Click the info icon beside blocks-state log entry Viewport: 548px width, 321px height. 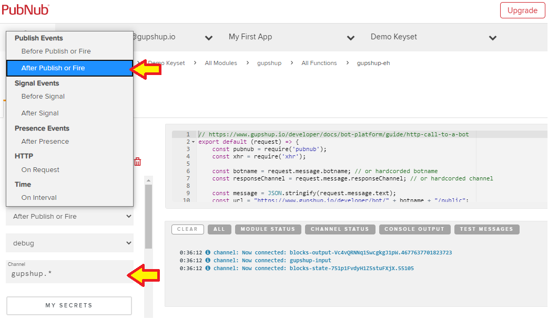208,269
